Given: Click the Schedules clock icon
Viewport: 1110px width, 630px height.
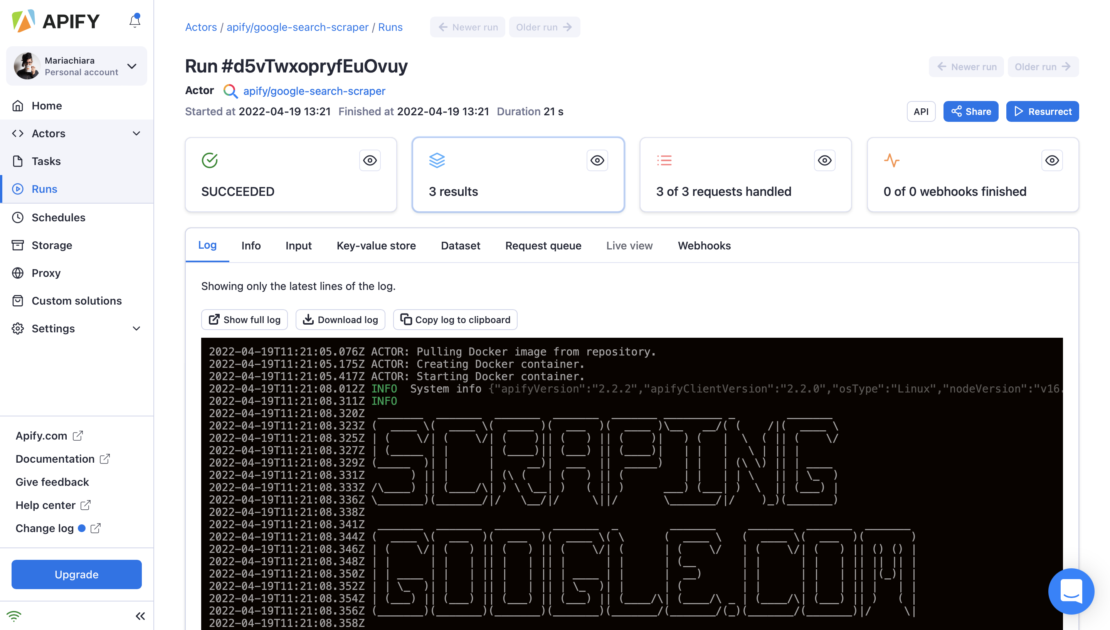Looking at the screenshot, I should pos(18,217).
